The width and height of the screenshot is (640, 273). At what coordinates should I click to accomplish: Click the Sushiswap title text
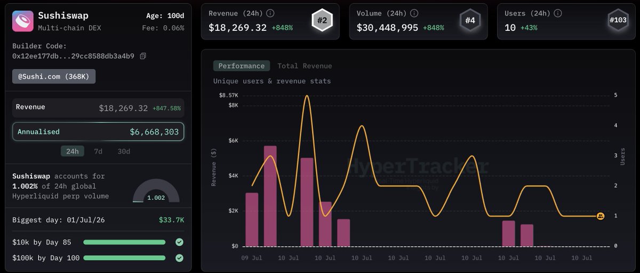click(63, 15)
